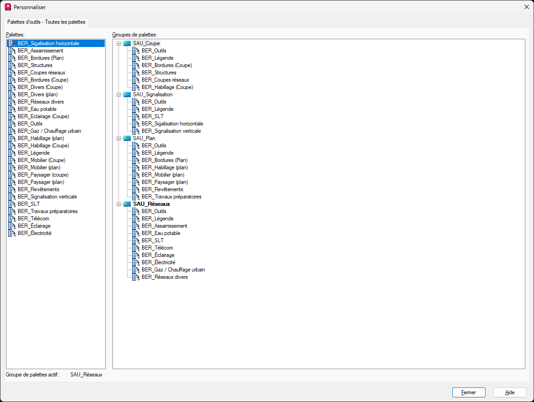Click the AutoCAD logo icon in the title bar

click(8, 7)
